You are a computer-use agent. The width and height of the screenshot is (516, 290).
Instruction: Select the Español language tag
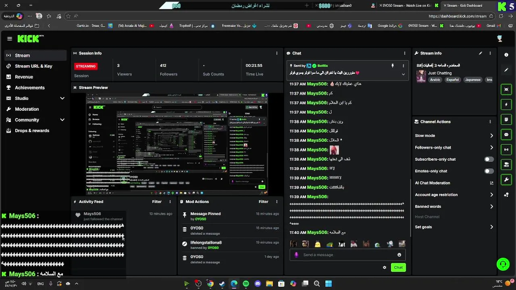[453, 80]
